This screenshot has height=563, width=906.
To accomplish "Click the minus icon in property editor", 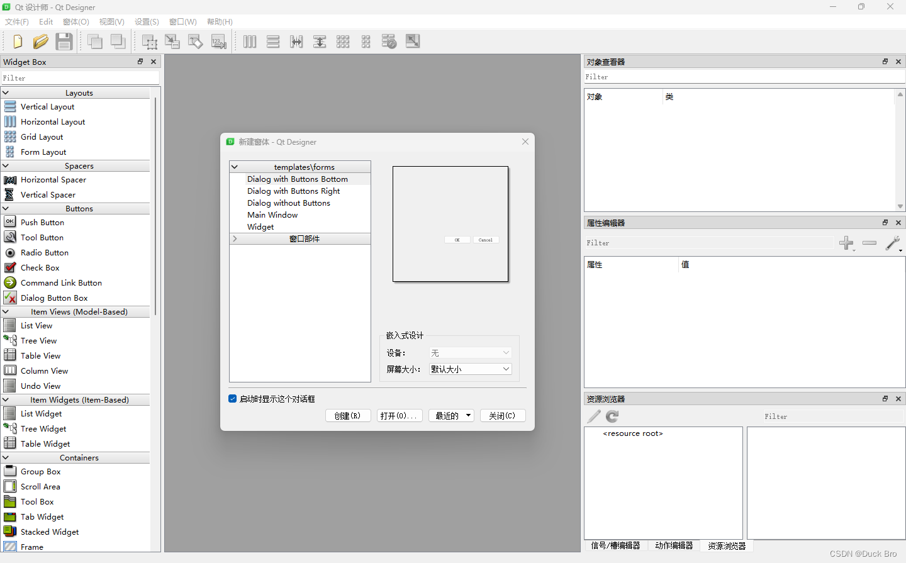I will pyautogui.click(x=870, y=243).
